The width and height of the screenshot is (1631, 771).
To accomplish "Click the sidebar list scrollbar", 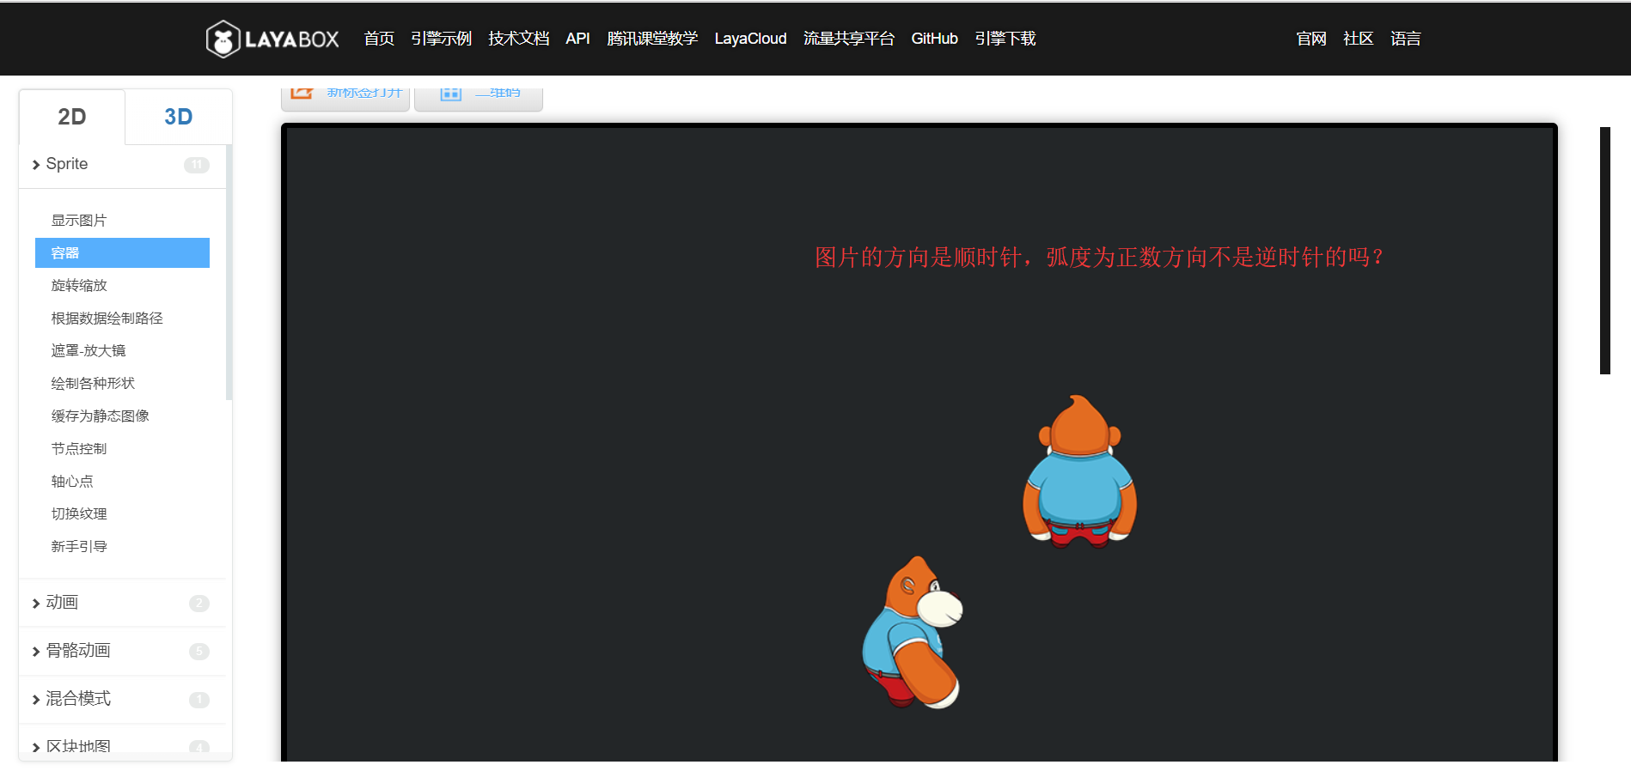I will pos(229,272).
